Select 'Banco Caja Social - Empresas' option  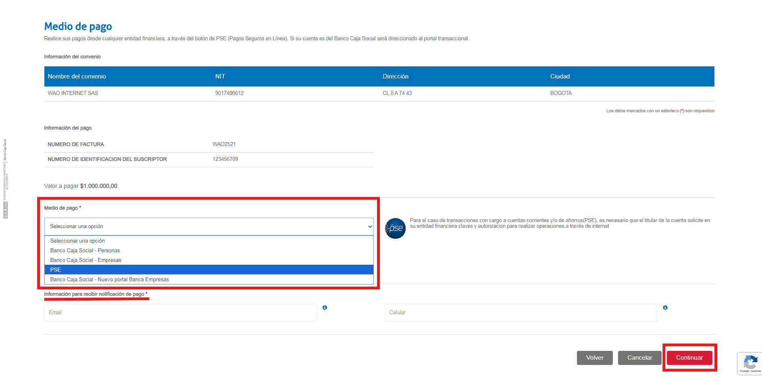click(209, 260)
